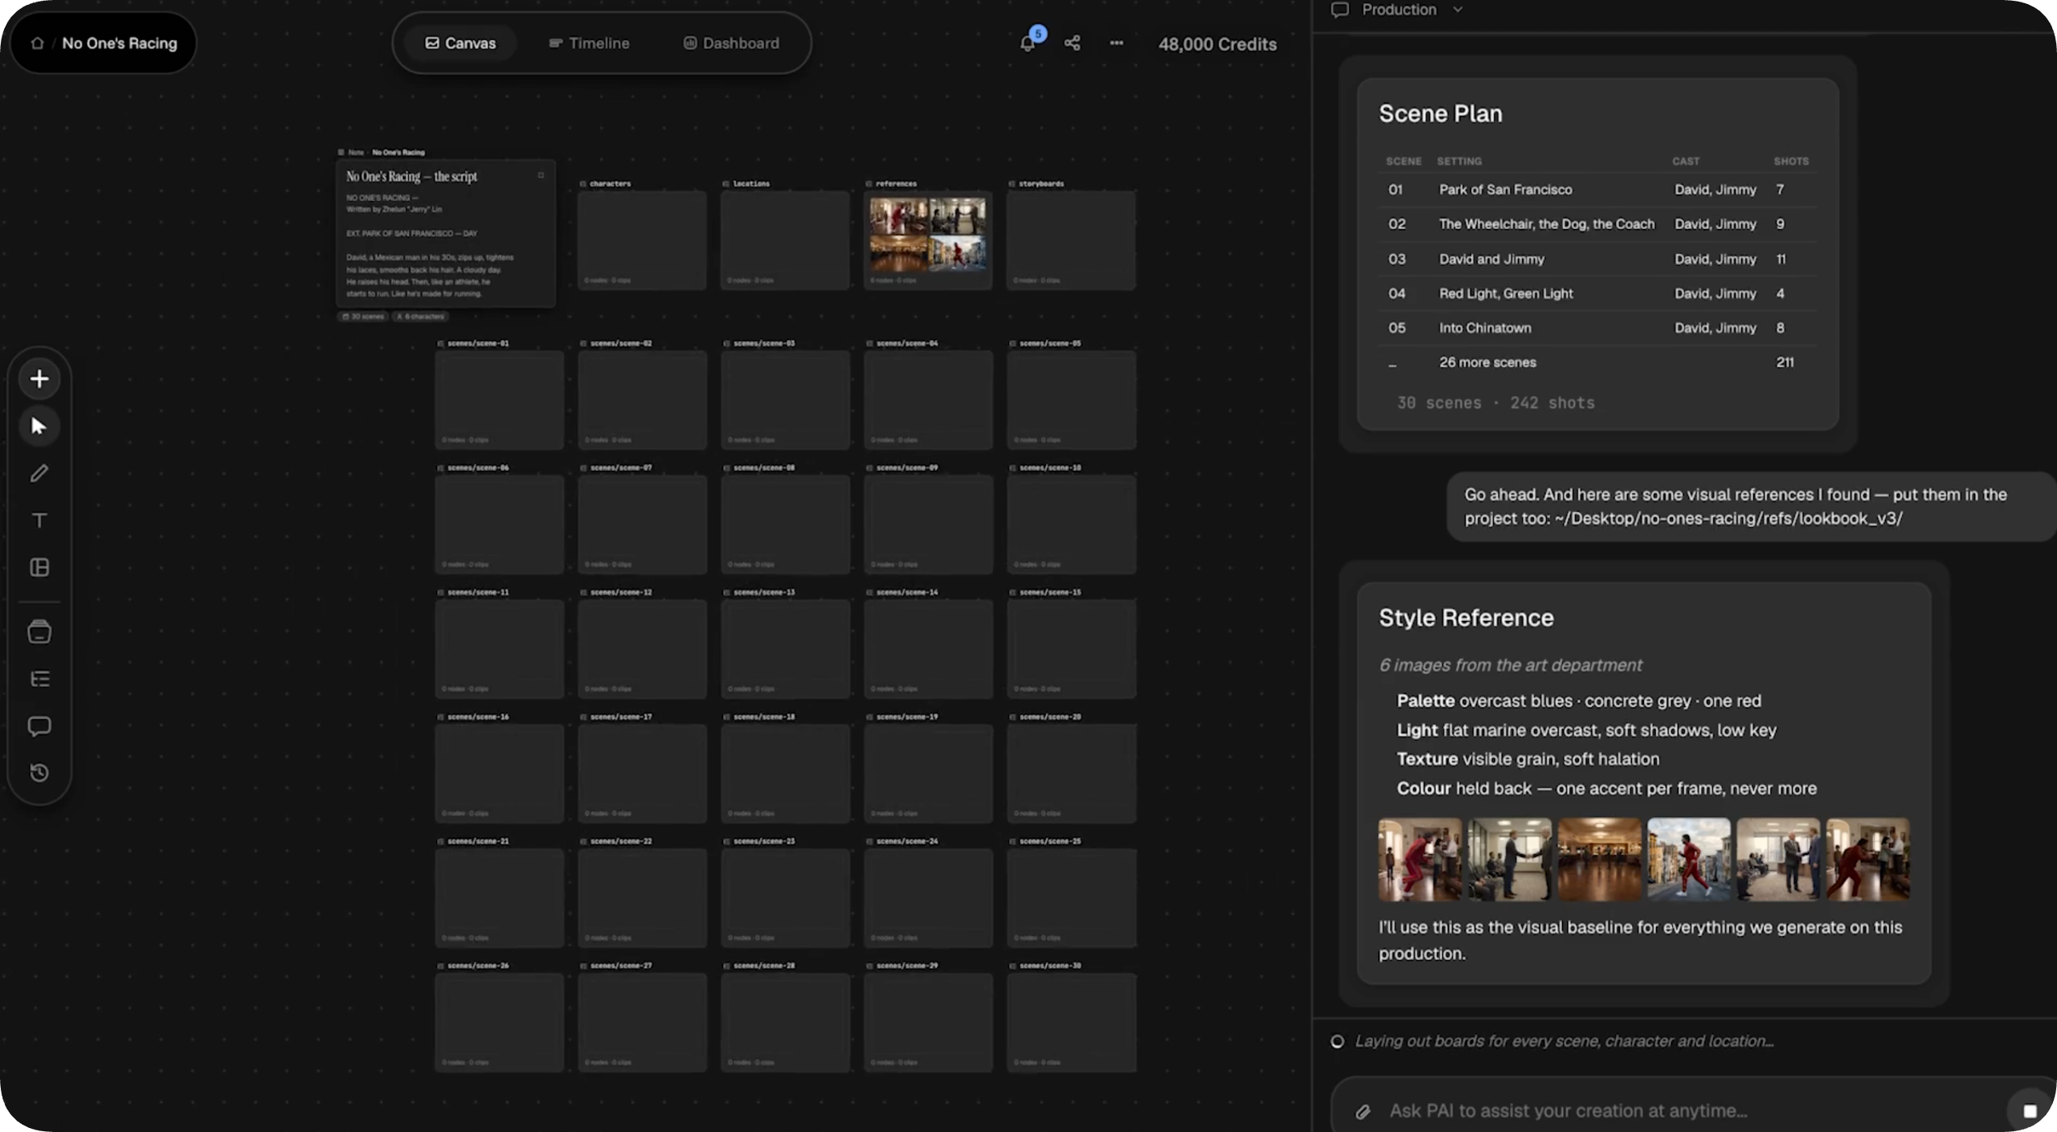
Task: Select the pointer selection tool
Action: [39, 426]
